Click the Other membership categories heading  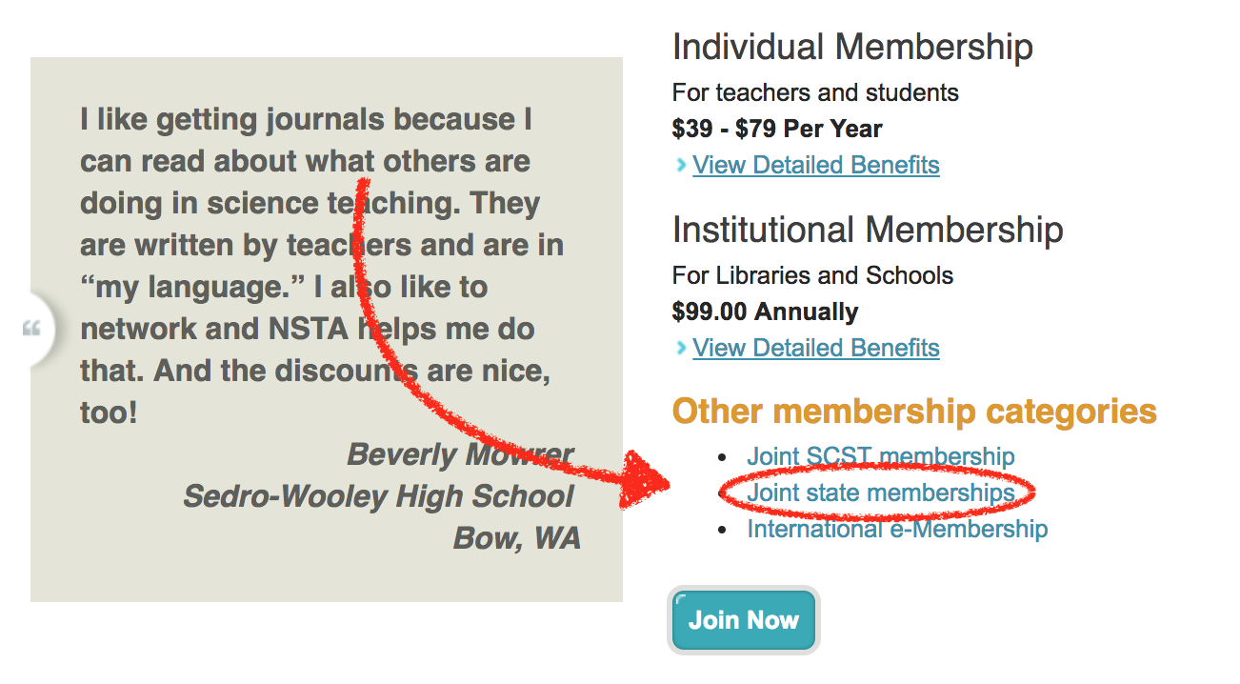point(914,412)
